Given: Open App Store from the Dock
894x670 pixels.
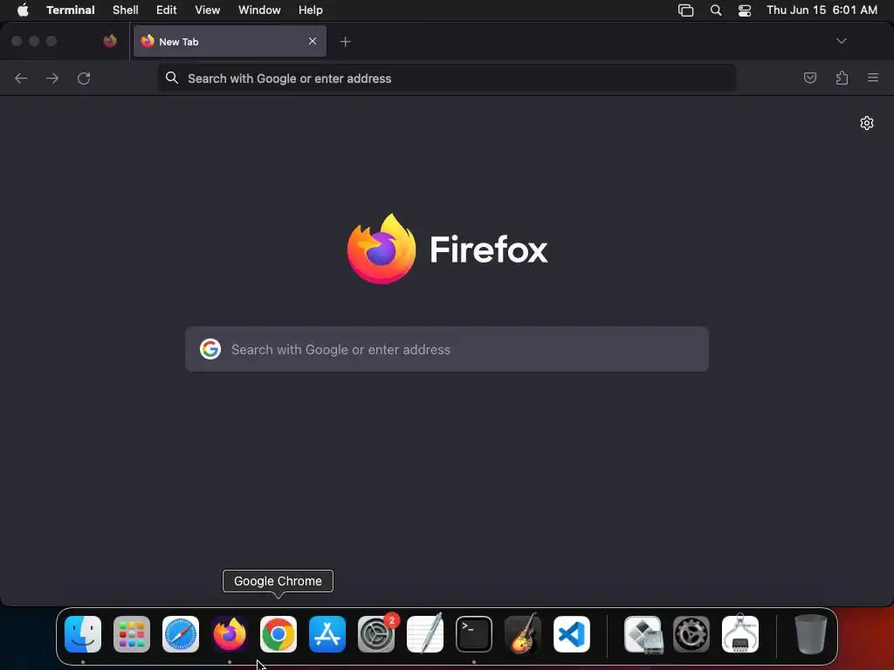Looking at the screenshot, I should point(327,633).
